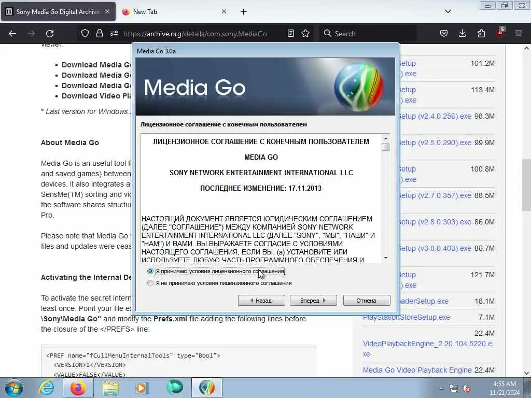Click the license text scrollbar thumb
531x398 pixels.
click(385, 147)
